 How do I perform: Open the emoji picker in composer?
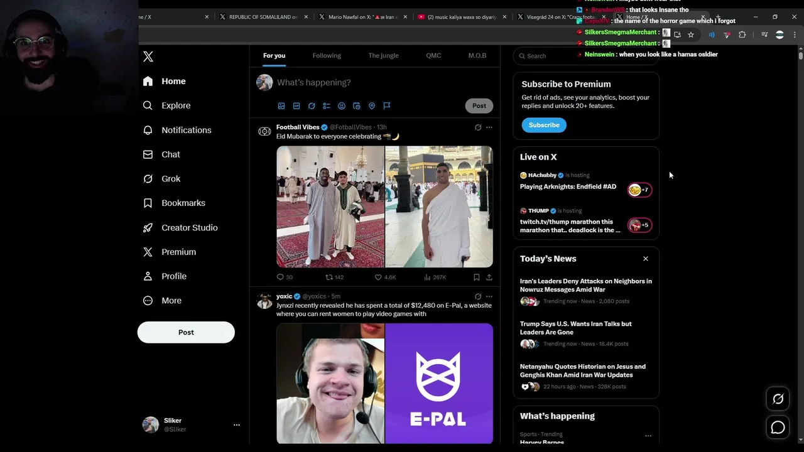click(342, 106)
